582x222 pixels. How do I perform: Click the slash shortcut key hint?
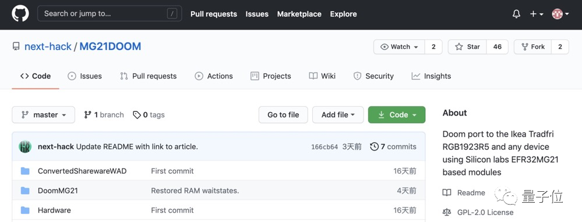pos(172,14)
